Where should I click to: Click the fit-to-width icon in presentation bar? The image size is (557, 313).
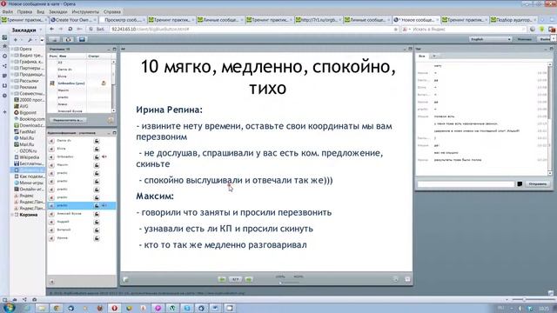(x=396, y=280)
